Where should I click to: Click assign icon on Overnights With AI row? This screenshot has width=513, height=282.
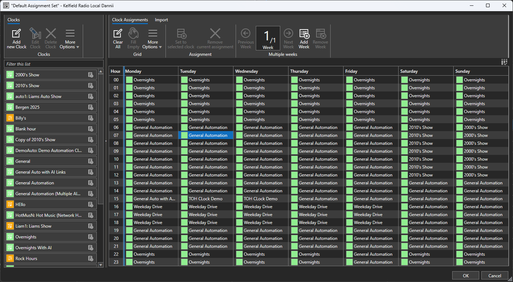tap(91, 248)
